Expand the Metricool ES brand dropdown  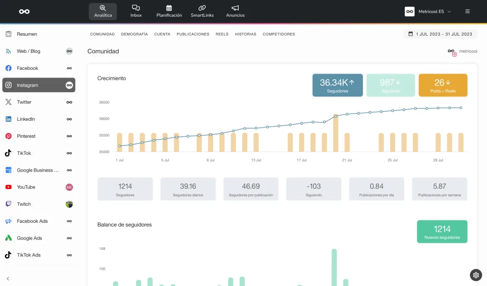(435, 11)
